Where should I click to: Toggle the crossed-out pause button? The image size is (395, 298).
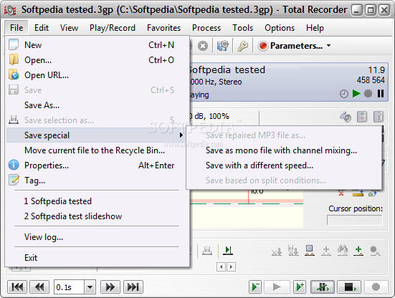coord(323,287)
